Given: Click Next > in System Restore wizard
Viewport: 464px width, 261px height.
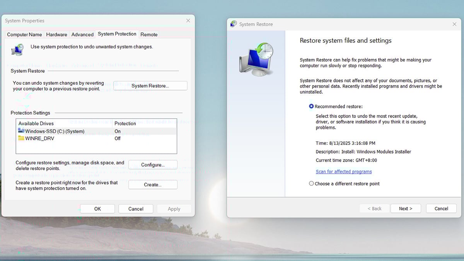Looking at the screenshot, I should click(x=406, y=208).
